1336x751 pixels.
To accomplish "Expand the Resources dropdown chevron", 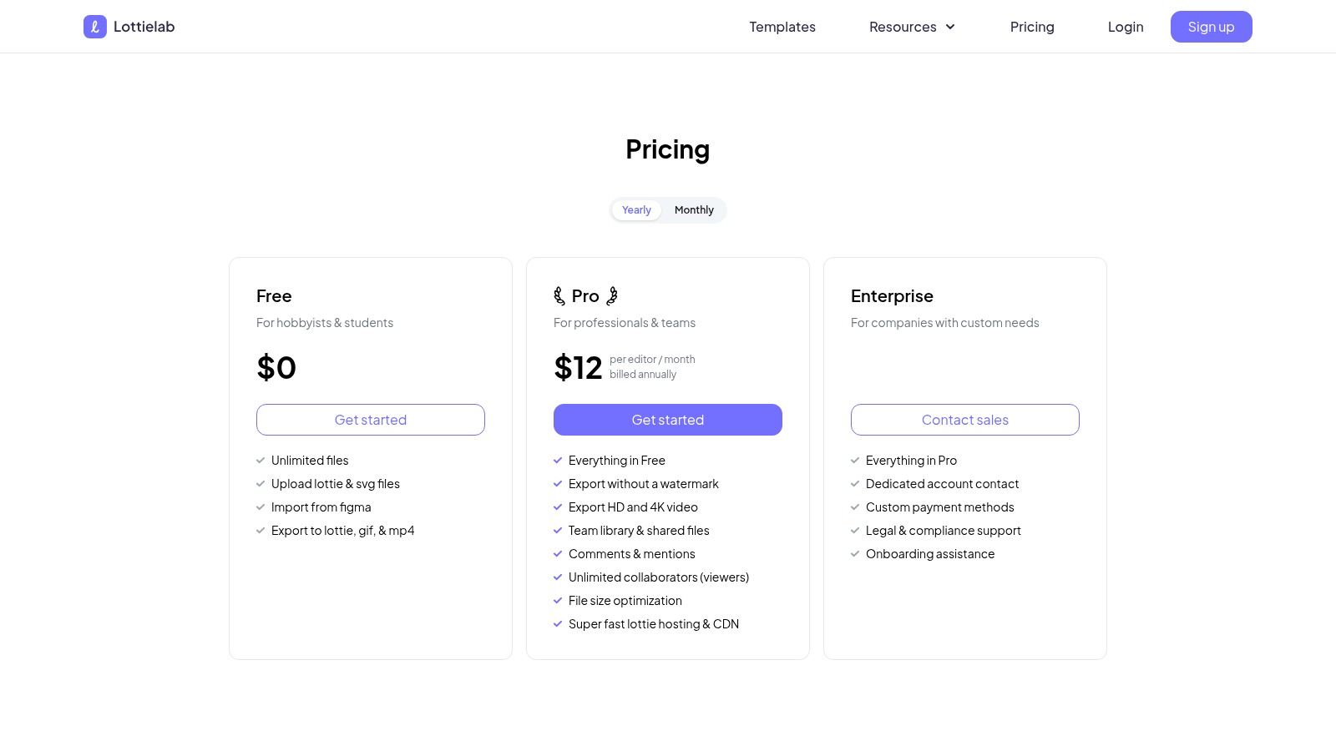I will click(x=950, y=27).
